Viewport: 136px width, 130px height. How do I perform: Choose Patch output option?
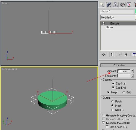click(x=112, y=101)
